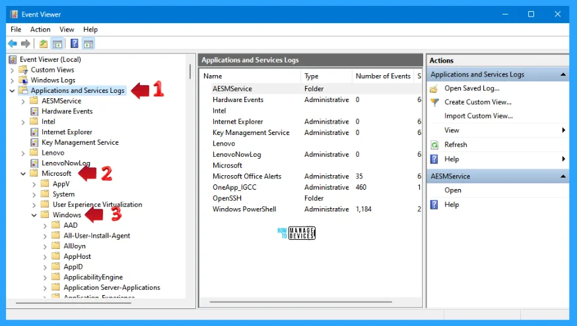Viewport: 577px width, 326px height.
Task: Click the green Refresh icon in Actions
Action: [434, 145]
